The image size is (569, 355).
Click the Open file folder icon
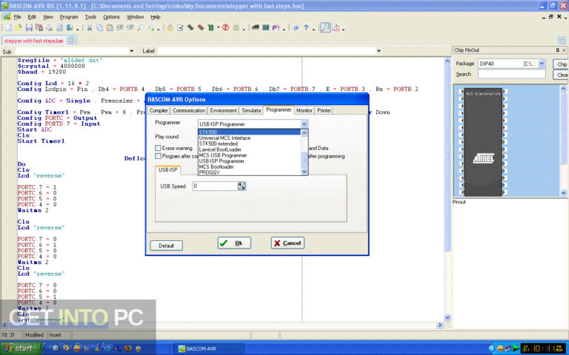pos(19,28)
